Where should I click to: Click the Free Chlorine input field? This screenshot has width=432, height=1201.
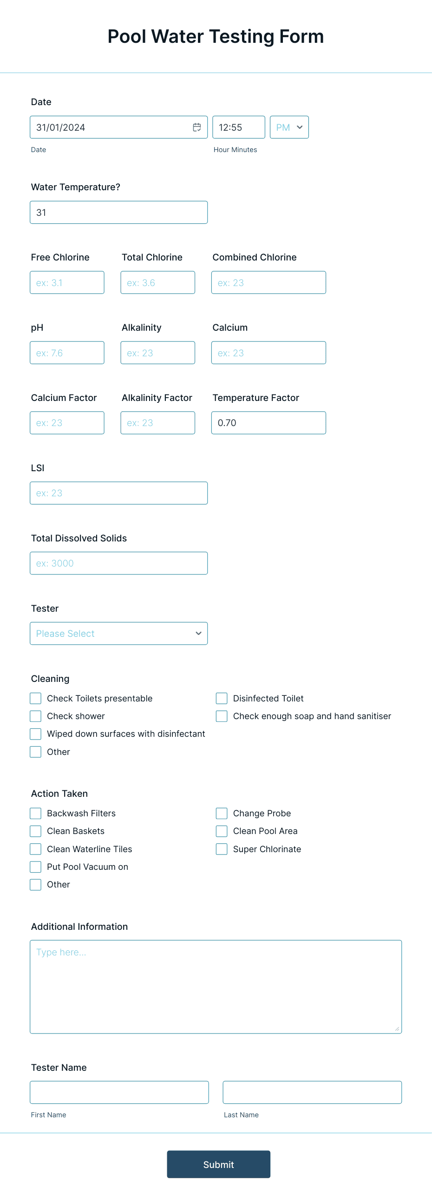click(66, 282)
